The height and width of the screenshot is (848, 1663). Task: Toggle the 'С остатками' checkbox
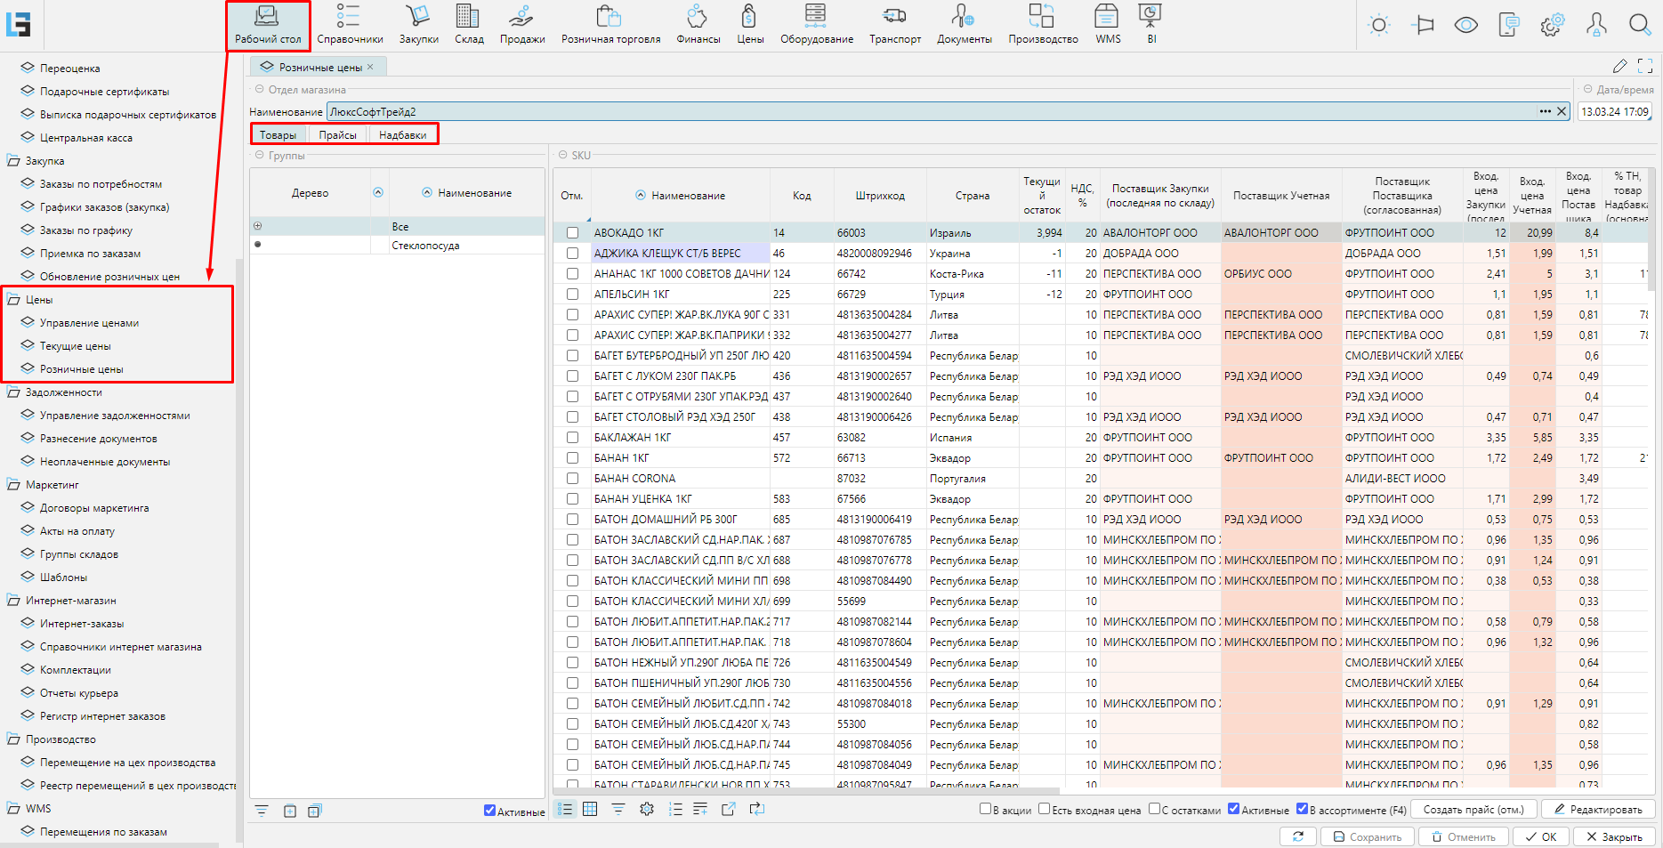coord(1154,809)
